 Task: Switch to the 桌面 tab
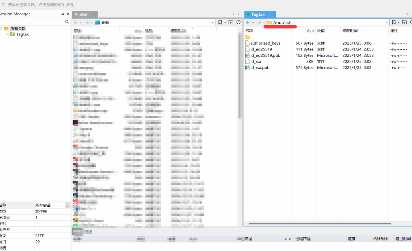point(83,14)
